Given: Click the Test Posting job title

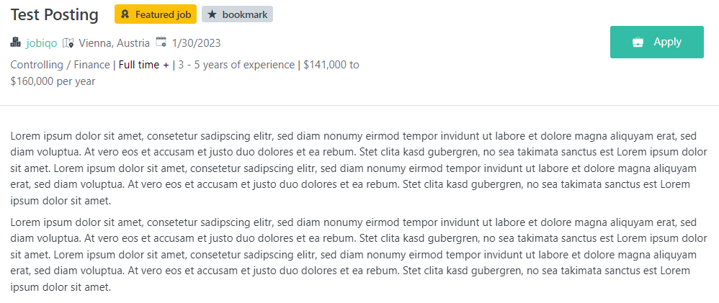Looking at the screenshot, I should pyautogui.click(x=55, y=14).
